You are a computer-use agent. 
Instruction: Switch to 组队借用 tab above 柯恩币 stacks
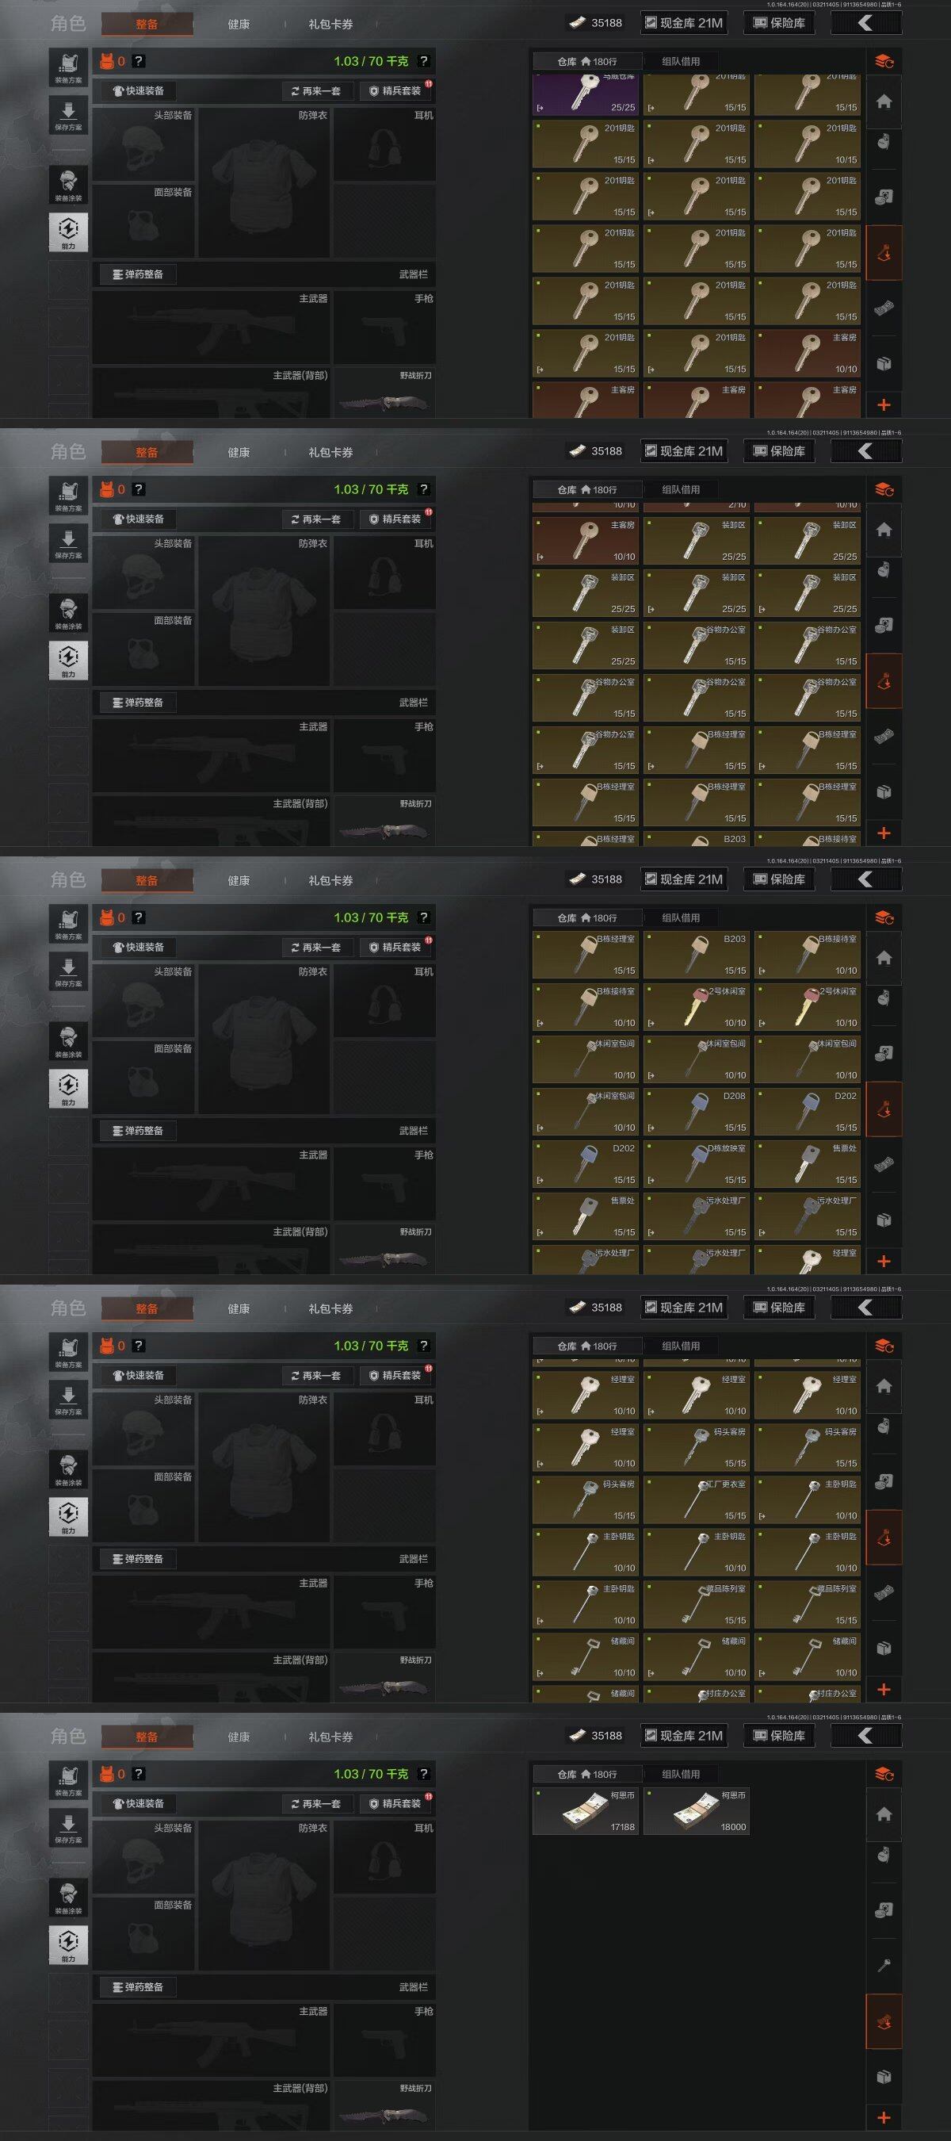tap(680, 1774)
